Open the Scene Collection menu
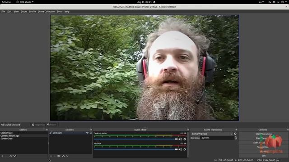Image resolution: width=289 pixels, height=162 pixels. [x=46, y=12]
